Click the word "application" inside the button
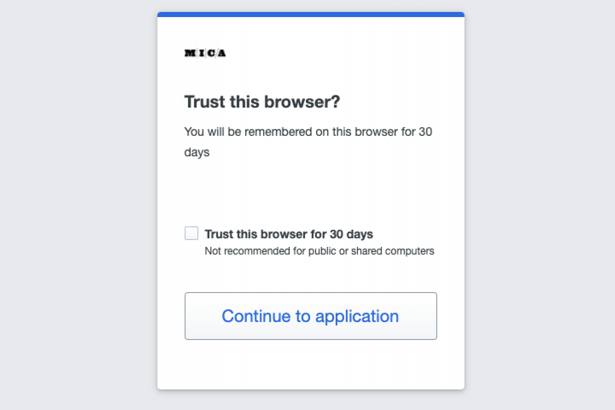 click(357, 317)
